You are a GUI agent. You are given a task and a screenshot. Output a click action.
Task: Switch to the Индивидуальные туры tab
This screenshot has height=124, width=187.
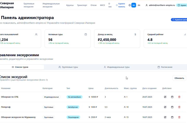coord(117,67)
